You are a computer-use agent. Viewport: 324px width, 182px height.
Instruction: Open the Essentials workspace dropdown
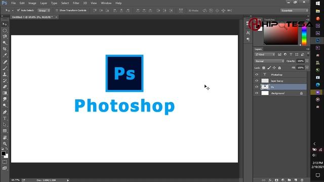294,10
